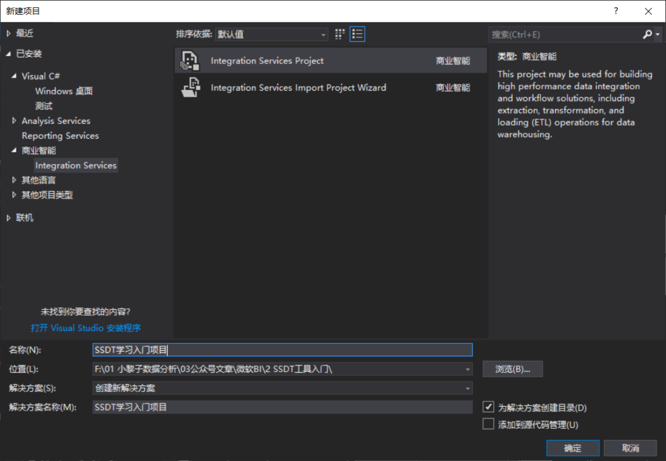Click the 已安装 label
This screenshot has width=666, height=461.
29,54
